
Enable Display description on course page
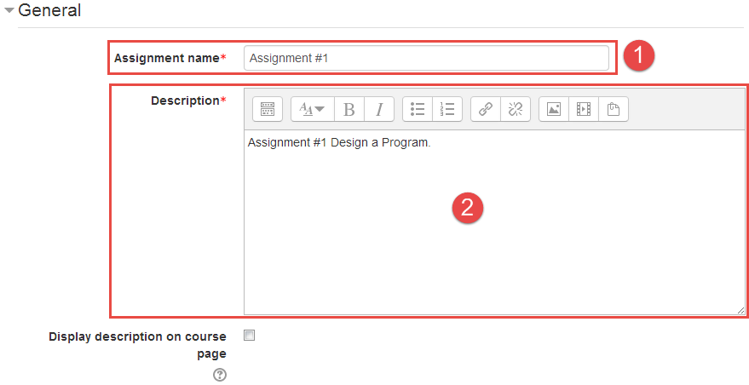249,336
